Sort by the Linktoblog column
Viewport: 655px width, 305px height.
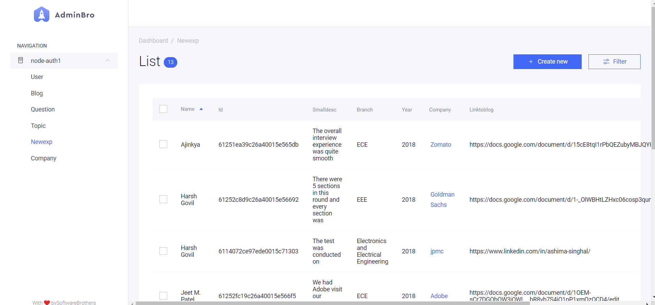(x=481, y=110)
